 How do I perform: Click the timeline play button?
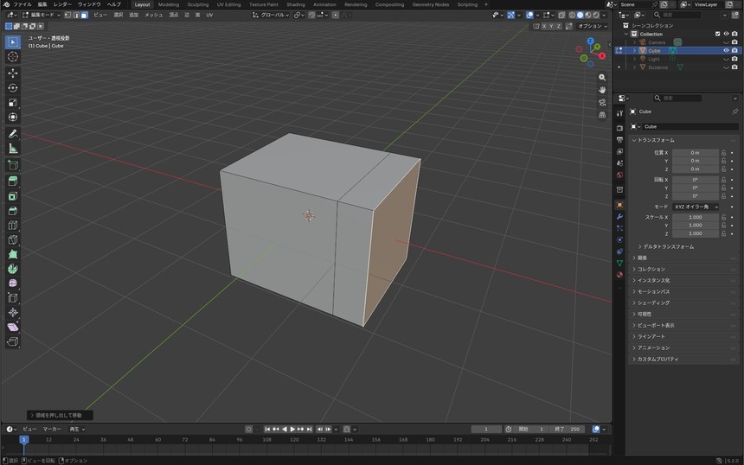(292, 429)
